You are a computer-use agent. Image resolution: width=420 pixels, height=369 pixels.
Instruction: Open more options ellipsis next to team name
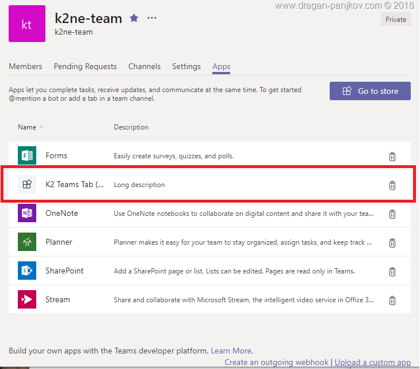pos(152,18)
